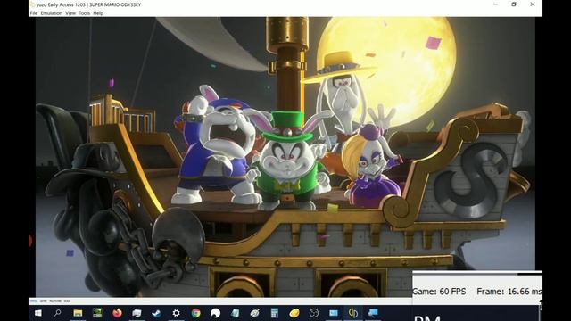Image resolution: width=571 pixels, height=321 pixels.
Task: Click the yellow lemon taskbar icon
Action: click(x=294, y=313)
